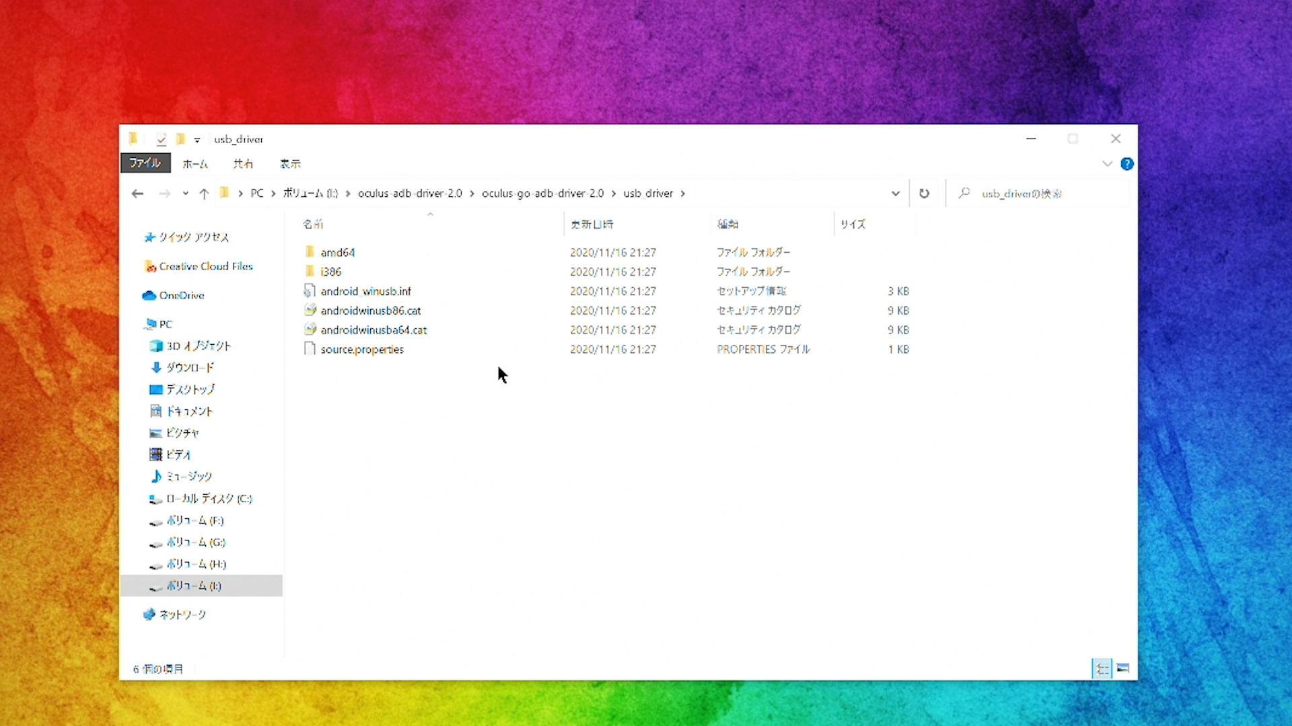Open ローカル ディスク (C:) in sidebar
This screenshot has height=726, width=1292.
209,499
